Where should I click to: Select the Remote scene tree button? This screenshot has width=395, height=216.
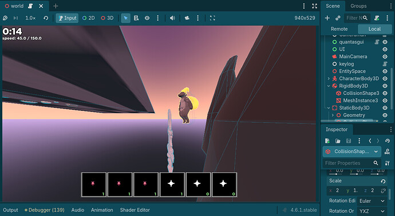(339, 29)
